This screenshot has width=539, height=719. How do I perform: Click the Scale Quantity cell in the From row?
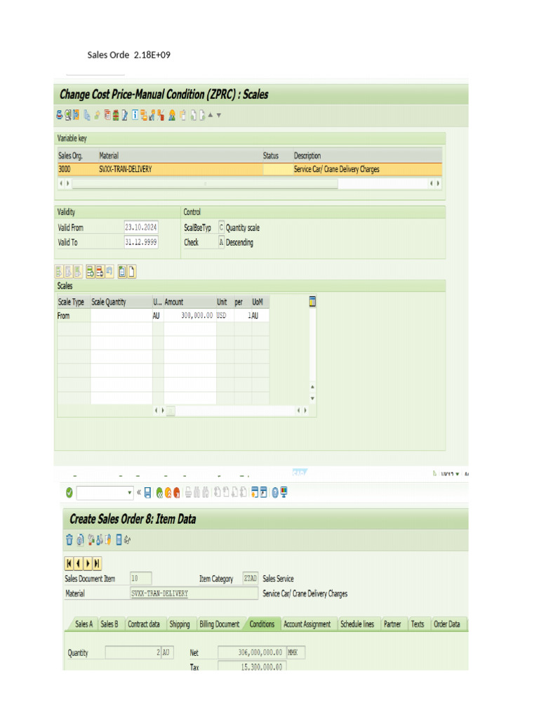121,315
